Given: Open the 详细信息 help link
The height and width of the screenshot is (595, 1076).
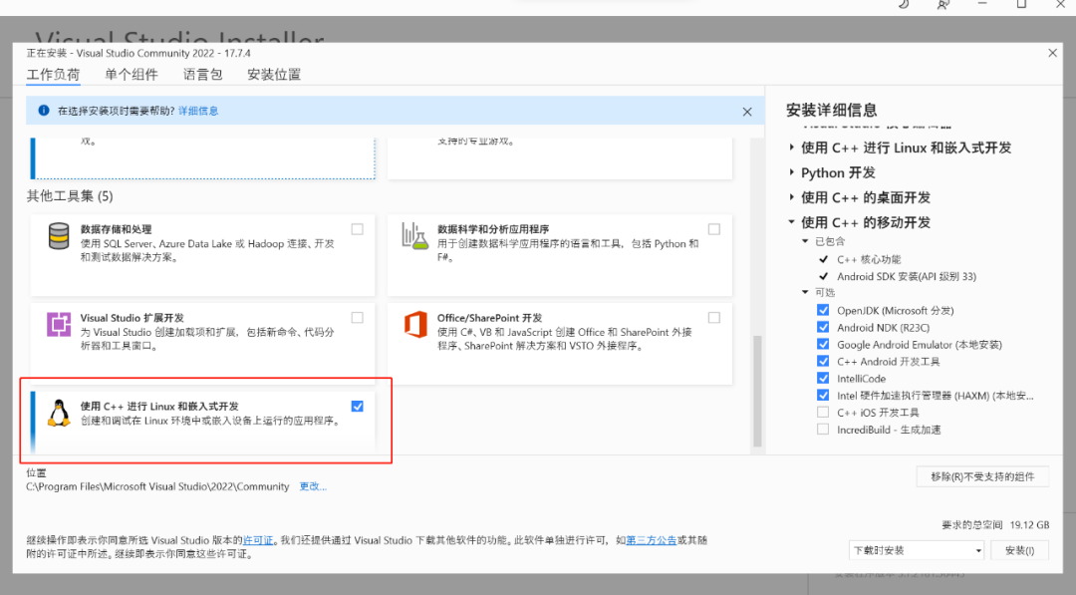Looking at the screenshot, I should [198, 111].
